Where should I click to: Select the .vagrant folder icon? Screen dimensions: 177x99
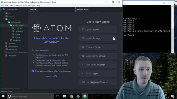click(x=7, y=16)
